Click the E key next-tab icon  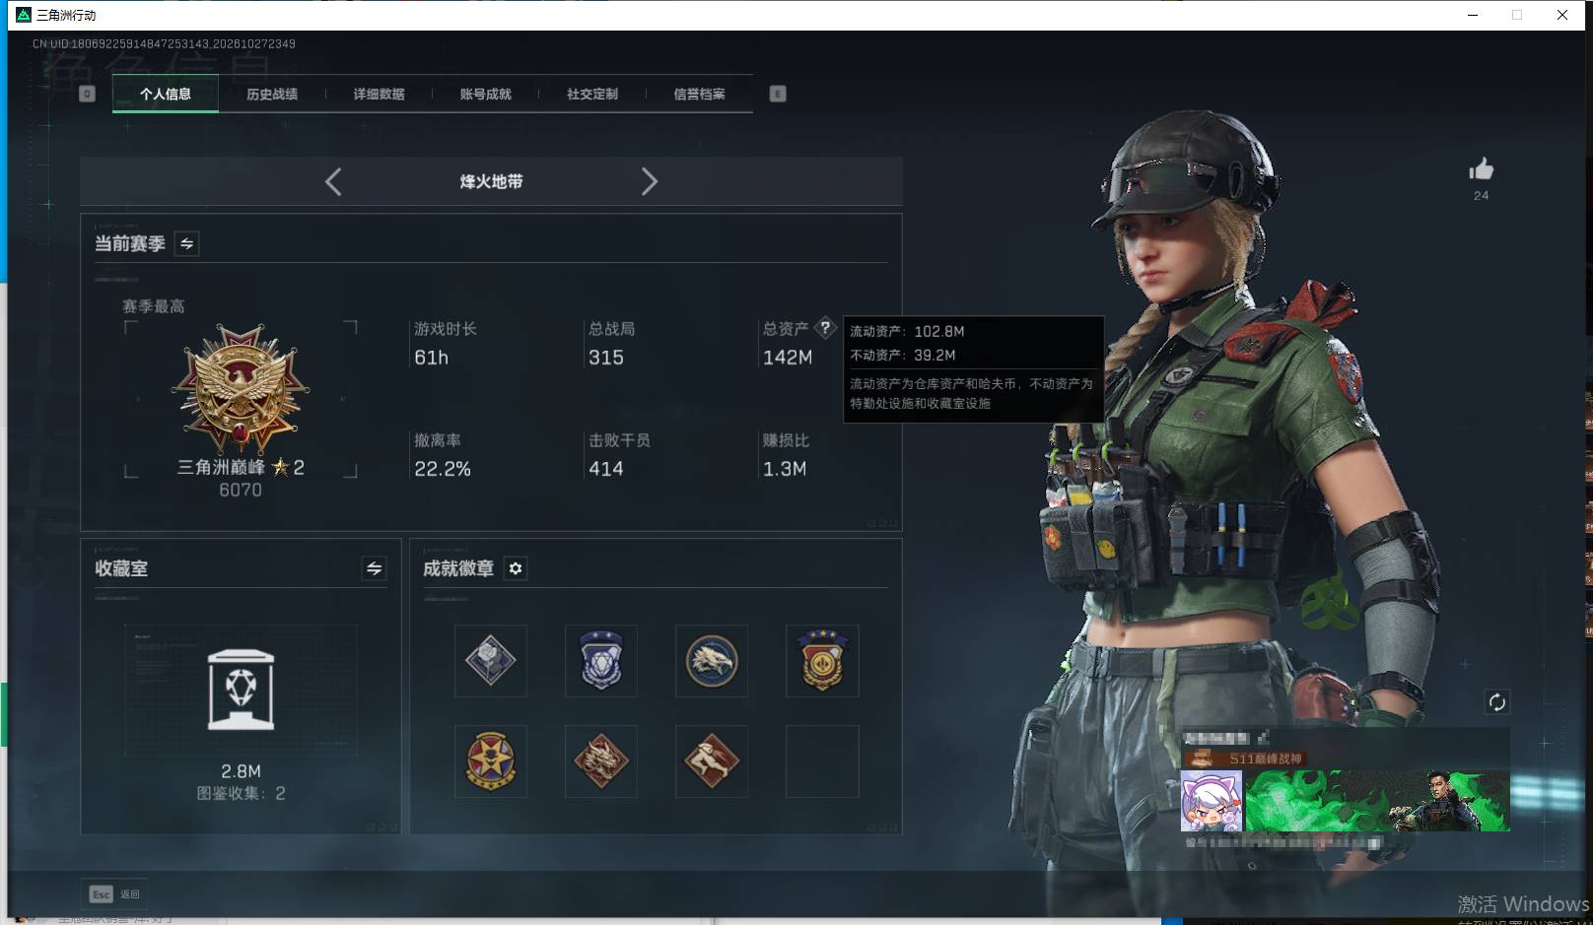[778, 94]
